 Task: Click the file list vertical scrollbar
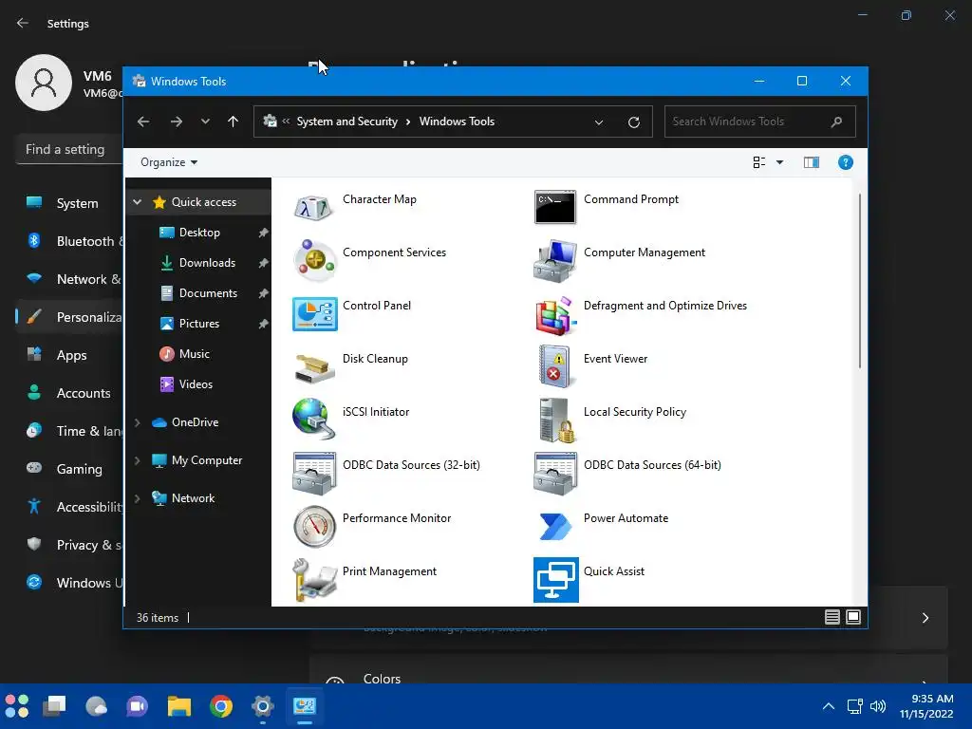click(x=860, y=281)
